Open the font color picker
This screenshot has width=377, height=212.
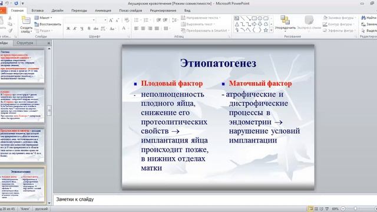[124, 29]
